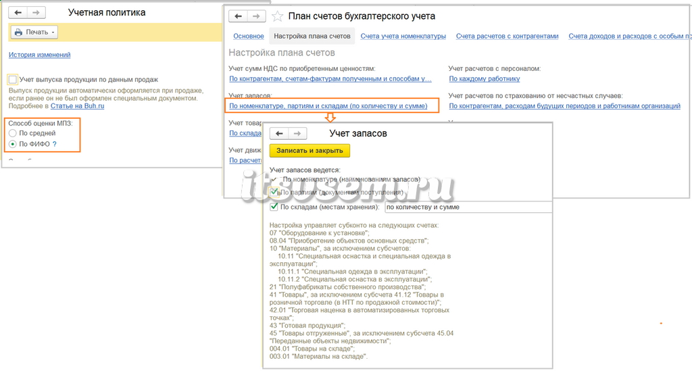Open partially hidden По склада link
Image resolution: width=692 pixels, height=371 pixels.
(245, 133)
